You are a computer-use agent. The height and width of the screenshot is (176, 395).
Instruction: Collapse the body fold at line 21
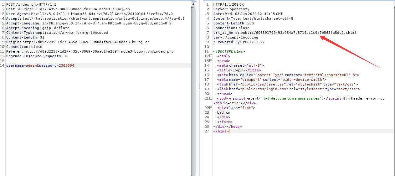point(211,98)
